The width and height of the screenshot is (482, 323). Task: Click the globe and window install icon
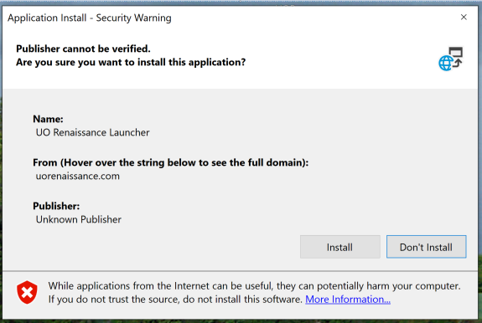(x=451, y=59)
